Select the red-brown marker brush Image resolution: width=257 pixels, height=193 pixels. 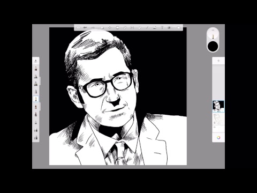point(36,107)
